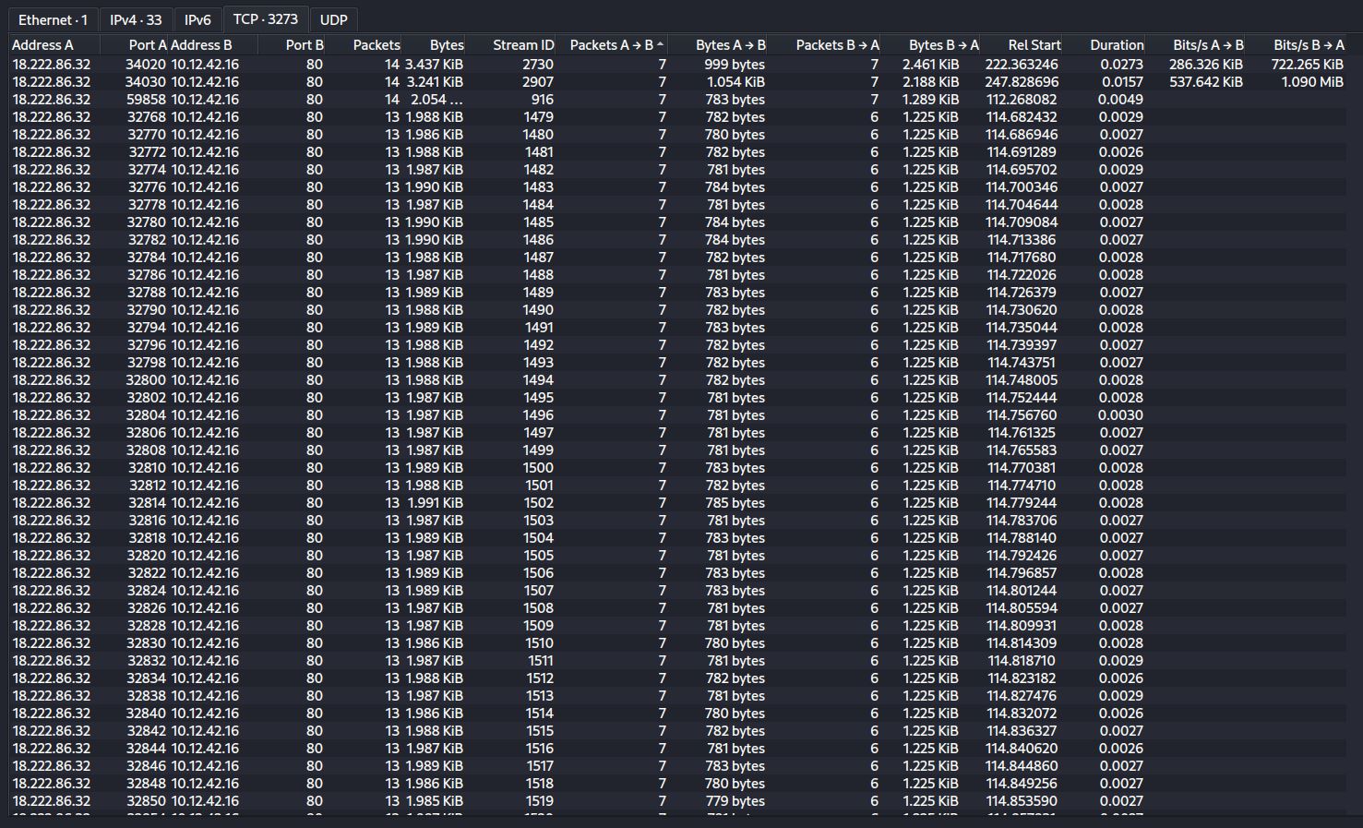The image size is (1363, 828).
Task: Click the Duration value 0.0157
Action: click(x=1121, y=82)
